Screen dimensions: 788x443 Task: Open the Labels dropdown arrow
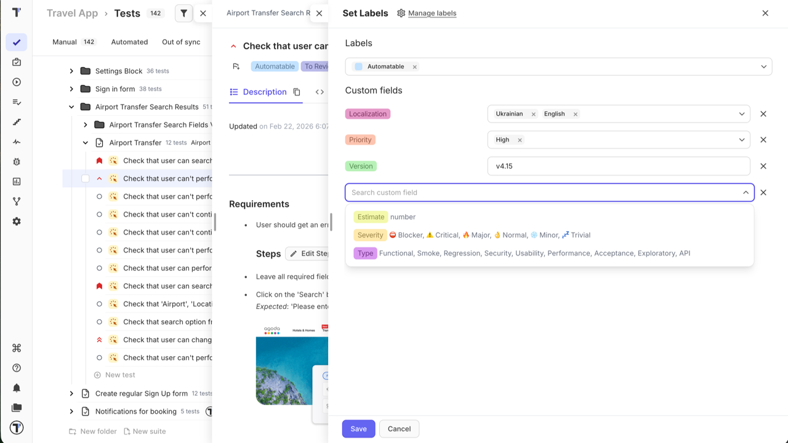tap(763, 66)
